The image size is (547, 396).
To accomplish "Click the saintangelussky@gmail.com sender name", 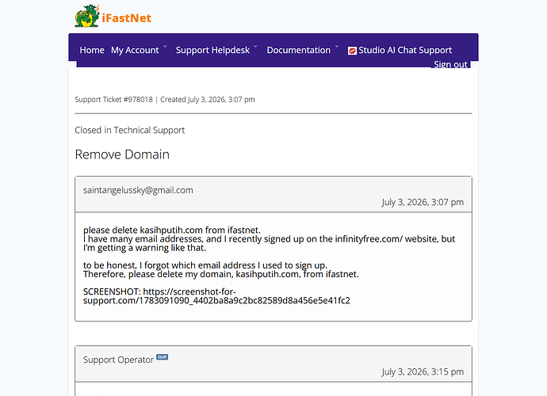I will [x=138, y=190].
